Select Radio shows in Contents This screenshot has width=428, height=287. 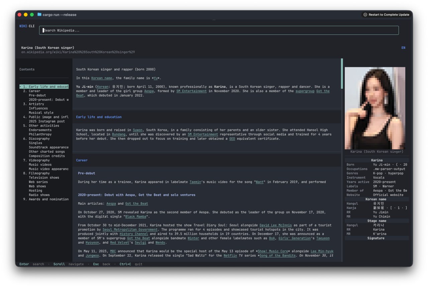(39, 195)
